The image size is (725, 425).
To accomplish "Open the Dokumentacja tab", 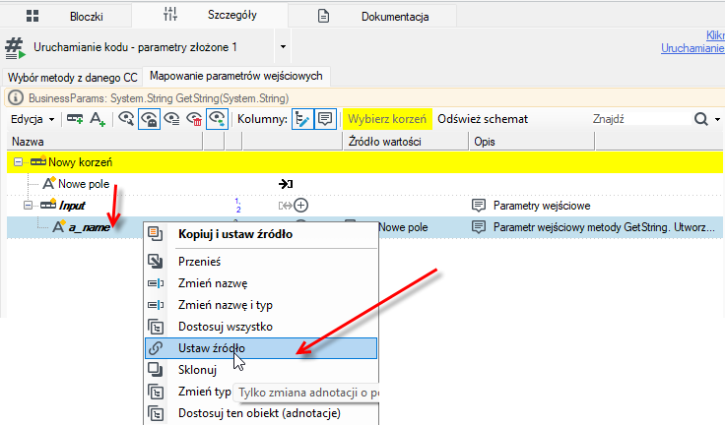I will 372,16.
